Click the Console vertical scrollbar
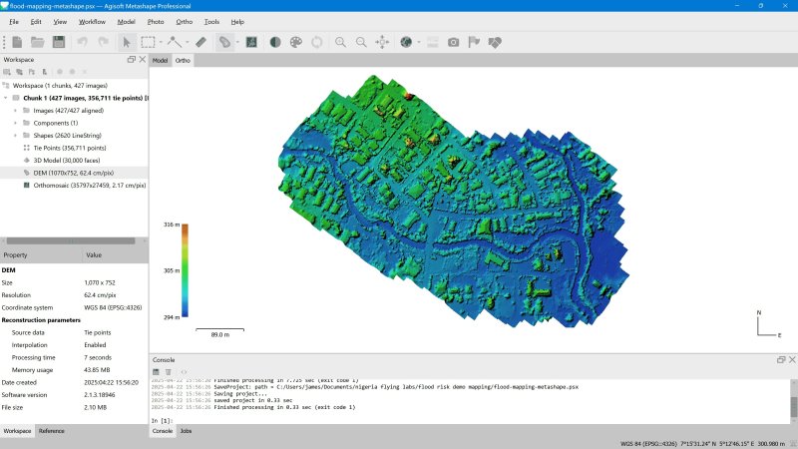798x449 pixels. coord(793,406)
